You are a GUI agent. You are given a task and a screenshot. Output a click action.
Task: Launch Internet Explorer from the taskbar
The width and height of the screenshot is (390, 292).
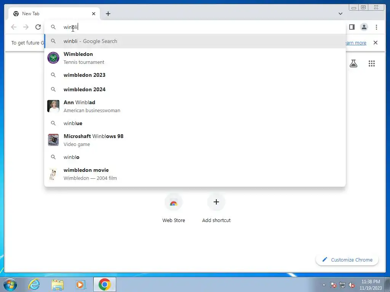click(34, 284)
